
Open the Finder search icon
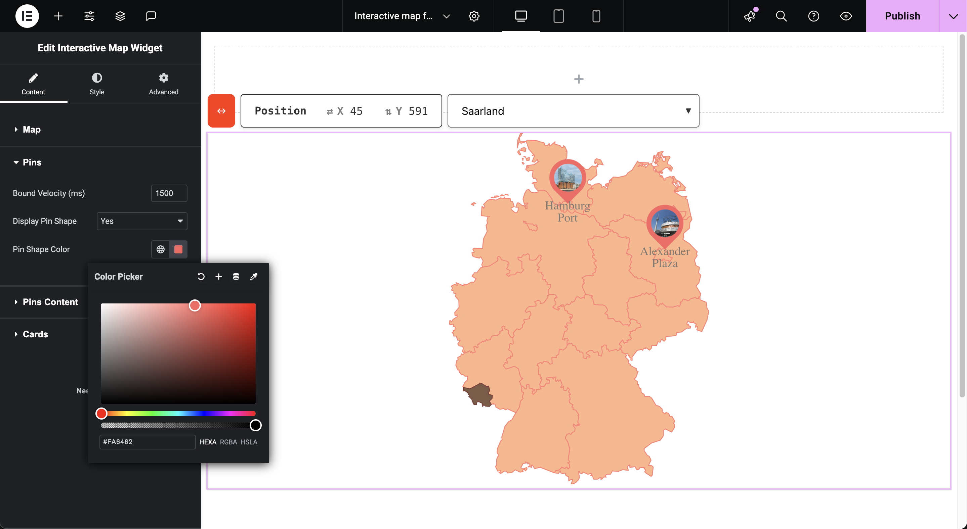(782, 16)
